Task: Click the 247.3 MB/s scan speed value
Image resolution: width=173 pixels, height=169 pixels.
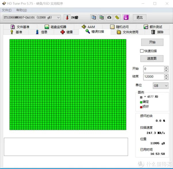Action: (x=156, y=133)
